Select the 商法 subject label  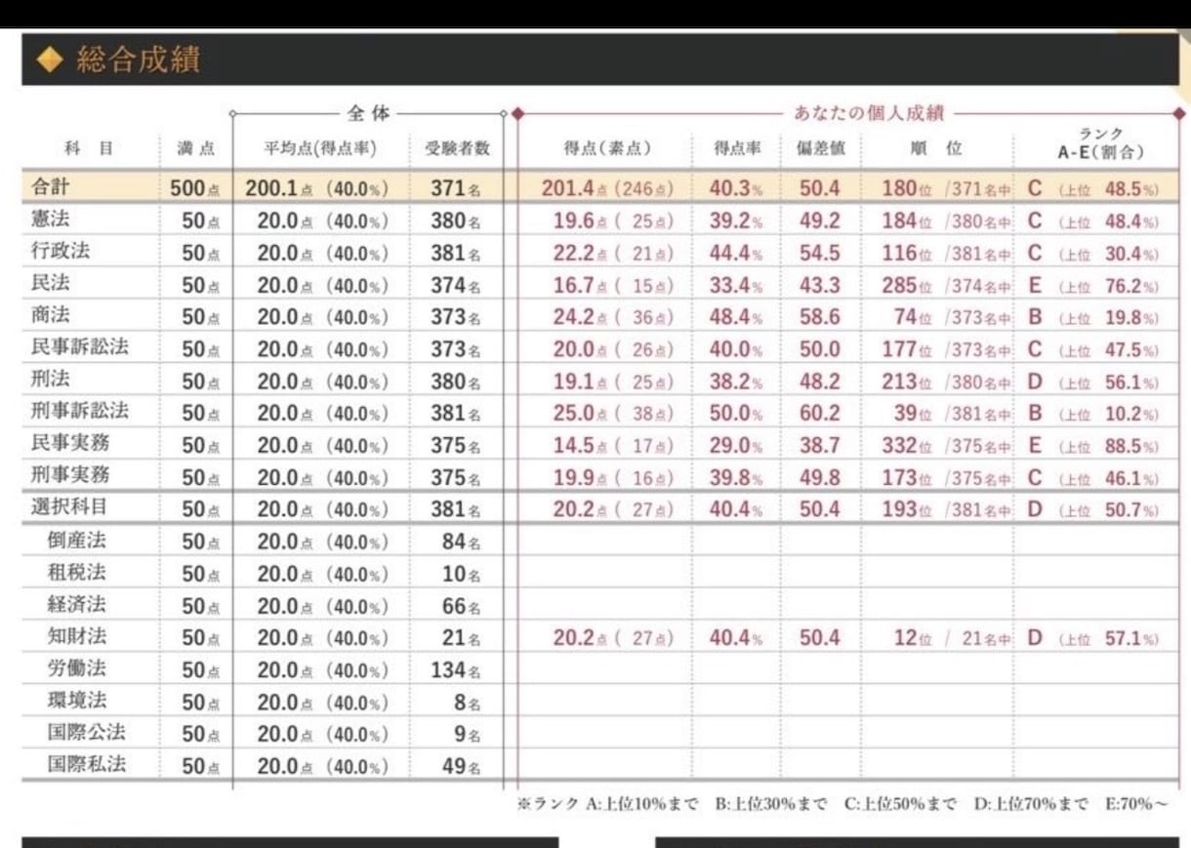click(51, 315)
